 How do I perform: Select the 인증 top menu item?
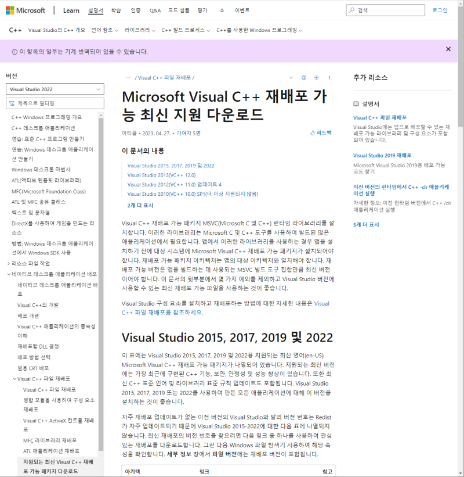[x=136, y=10]
